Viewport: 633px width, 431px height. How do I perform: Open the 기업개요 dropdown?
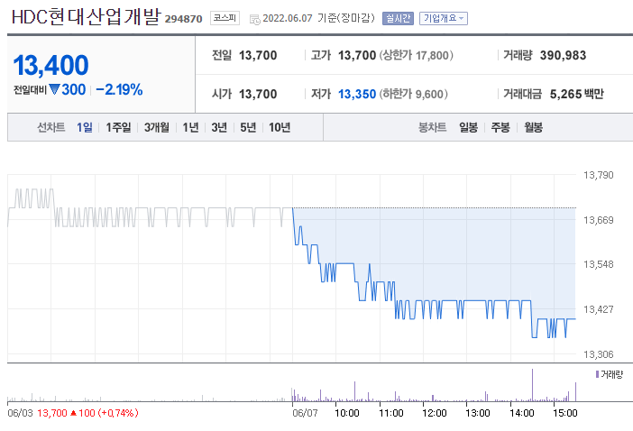tap(444, 18)
